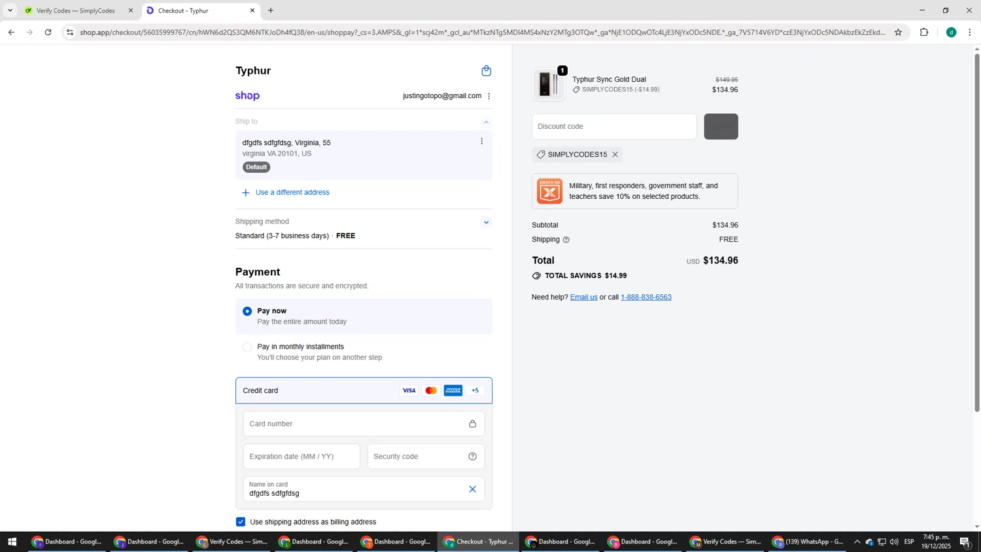Click the card number lock icon
981x552 pixels.
(x=472, y=424)
